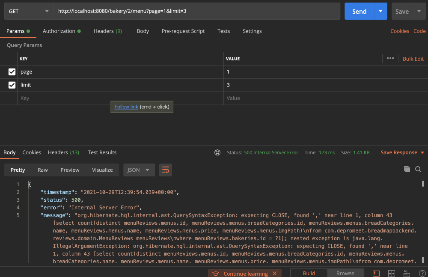Click the Continue learning graduation cap icon
The image size is (428, 277).
click(216, 274)
